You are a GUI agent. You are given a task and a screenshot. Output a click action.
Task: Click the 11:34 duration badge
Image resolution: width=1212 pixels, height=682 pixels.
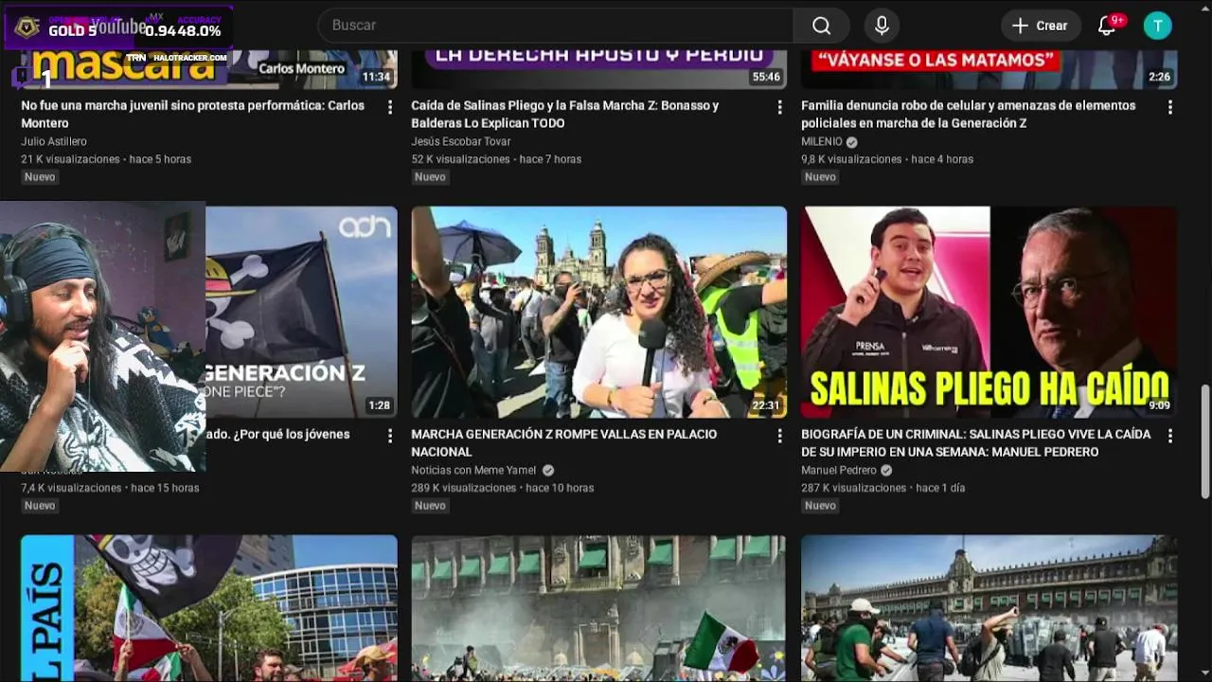[x=376, y=77]
